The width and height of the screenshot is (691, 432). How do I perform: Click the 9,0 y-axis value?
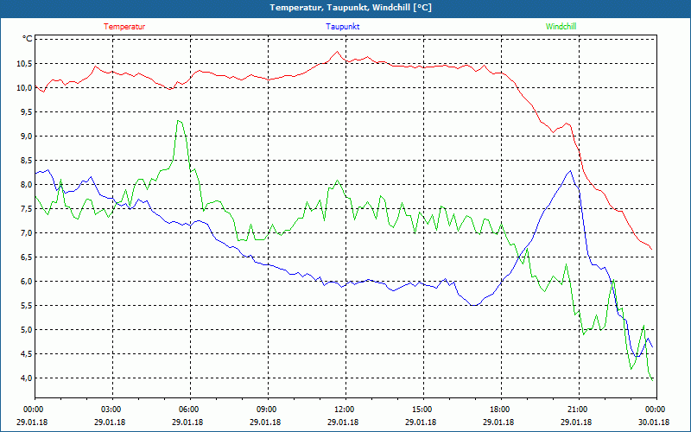(x=27, y=137)
